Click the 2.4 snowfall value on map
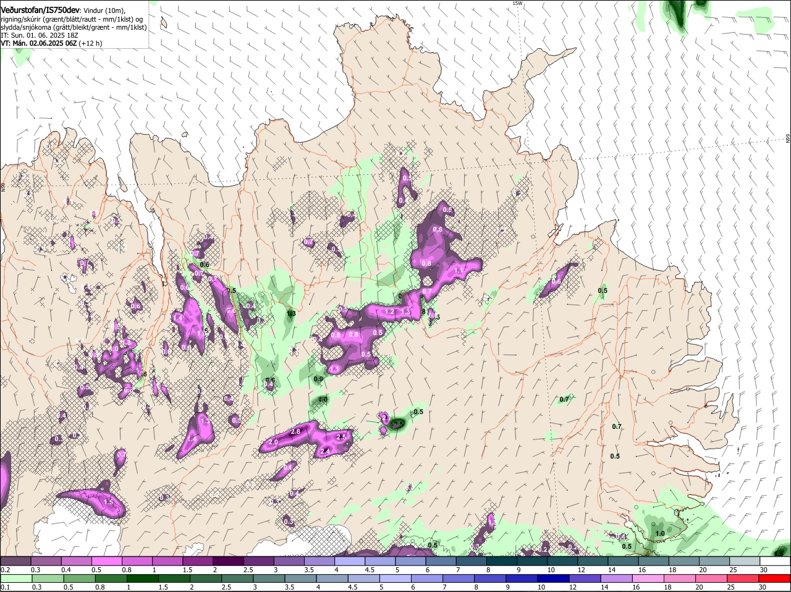The width and height of the screenshot is (791, 592). pyautogui.click(x=326, y=452)
